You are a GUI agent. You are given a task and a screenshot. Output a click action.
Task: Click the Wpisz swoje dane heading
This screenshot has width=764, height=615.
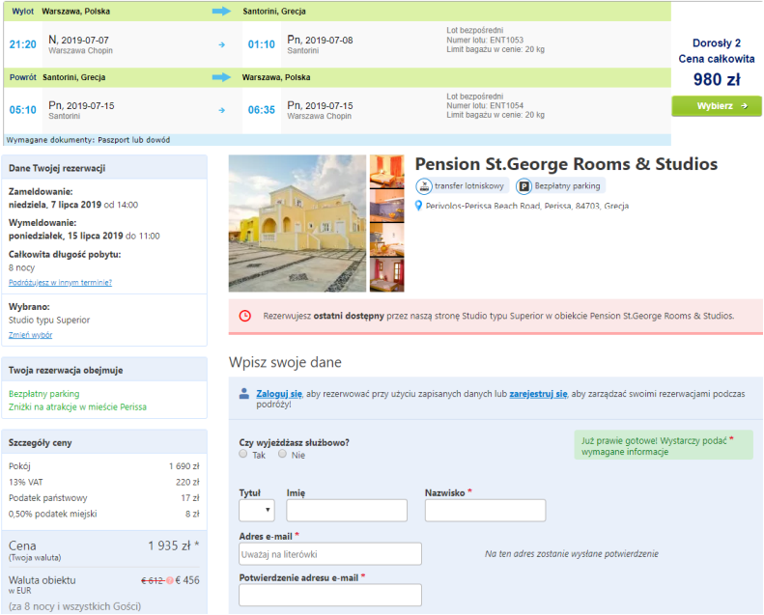pyautogui.click(x=285, y=362)
